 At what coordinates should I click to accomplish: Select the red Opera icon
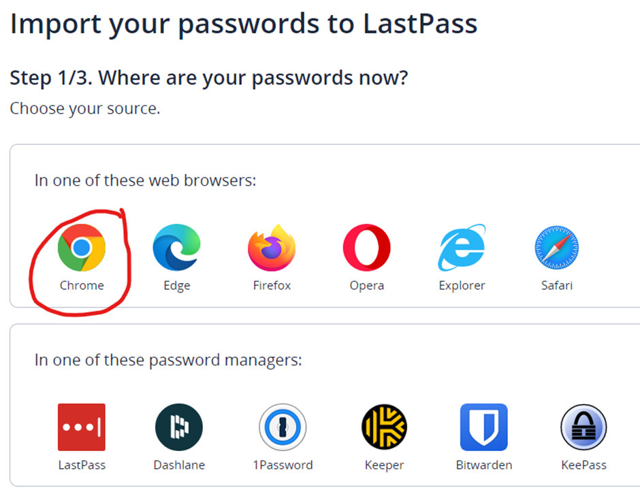(366, 248)
